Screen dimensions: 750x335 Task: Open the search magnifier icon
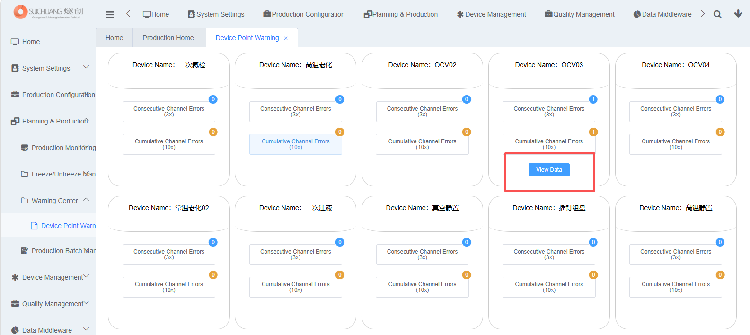(x=717, y=14)
